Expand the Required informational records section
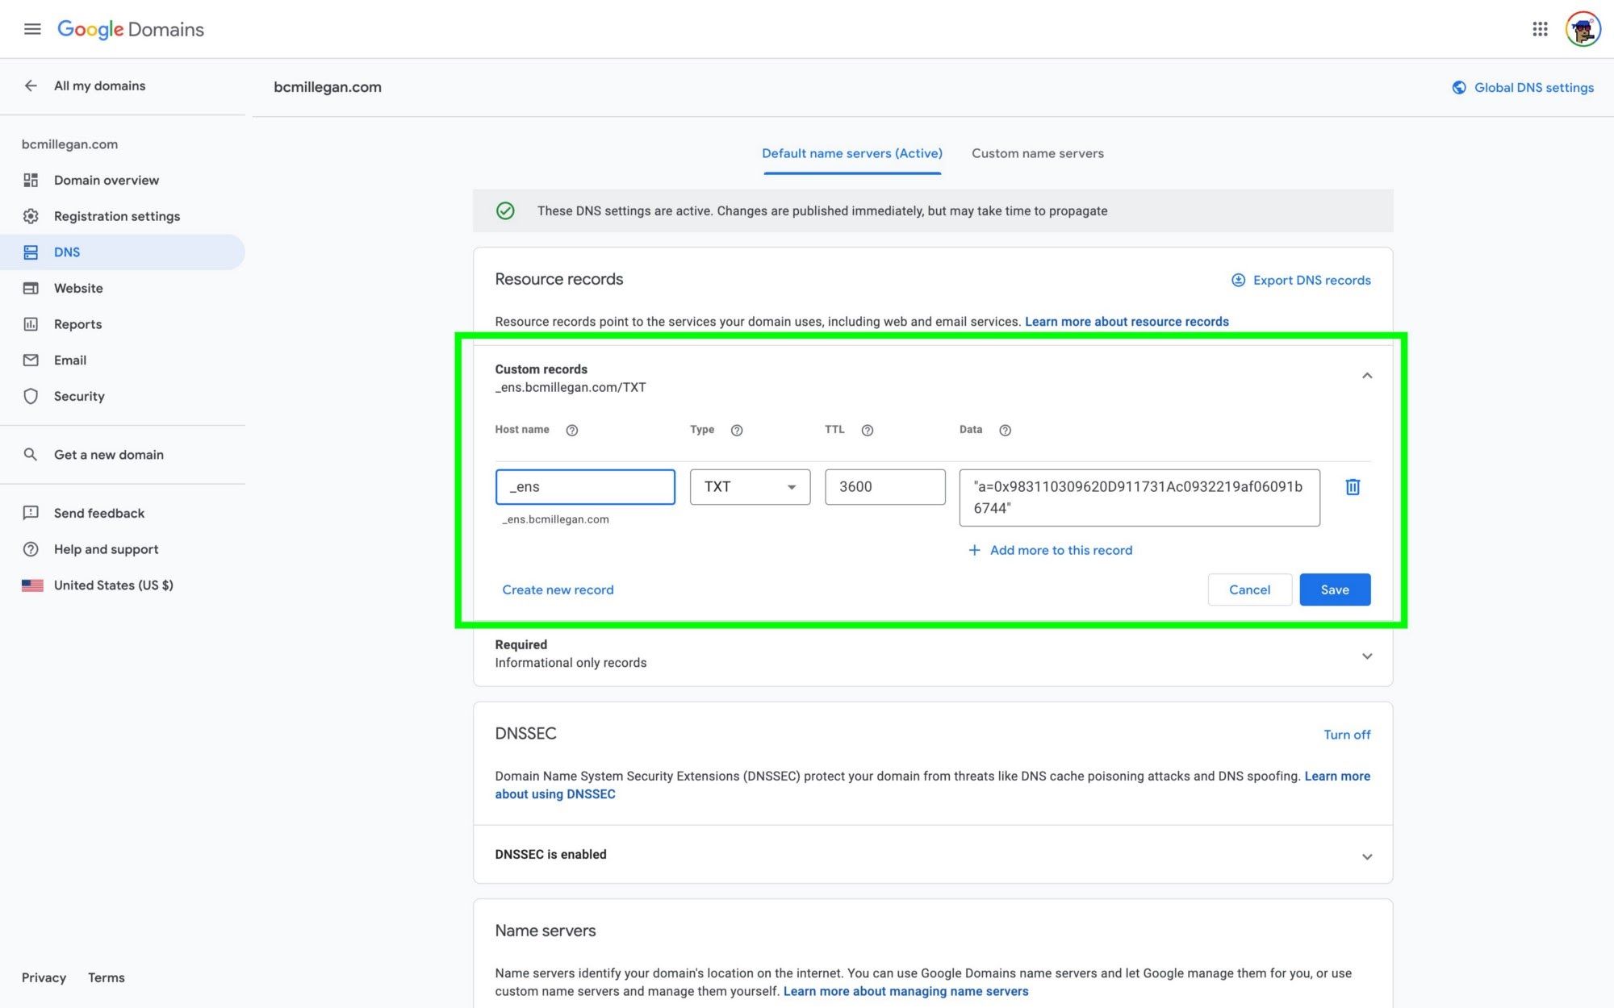The width and height of the screenshot is (1614, 1008). tap(1366, 656)
